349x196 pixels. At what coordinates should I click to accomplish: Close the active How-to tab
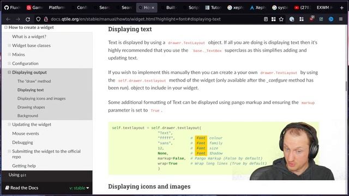click(x=153, y=8)
